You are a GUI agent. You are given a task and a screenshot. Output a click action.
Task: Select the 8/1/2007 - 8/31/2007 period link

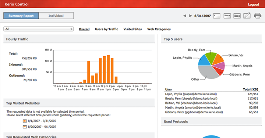pos(42,121)
